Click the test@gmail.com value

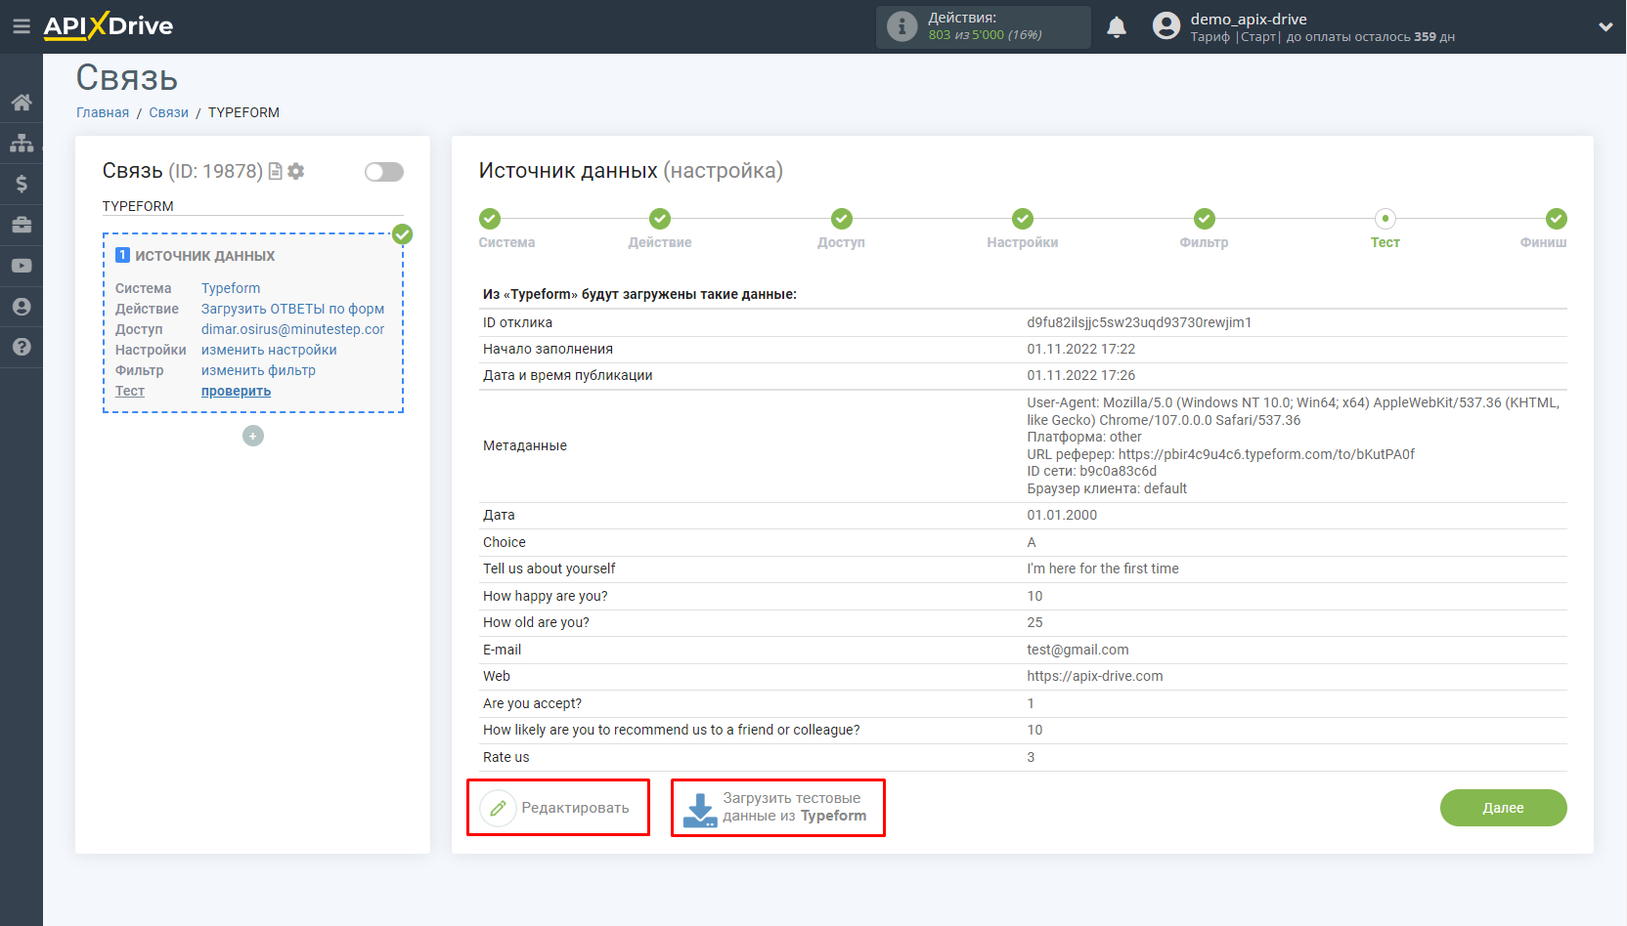click(1077, 650)
